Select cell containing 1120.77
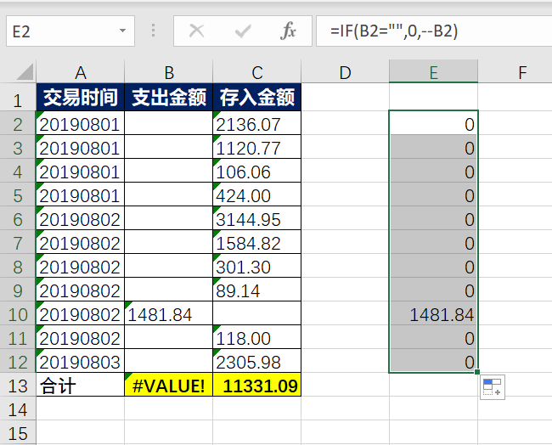 [x=257, y=147]
